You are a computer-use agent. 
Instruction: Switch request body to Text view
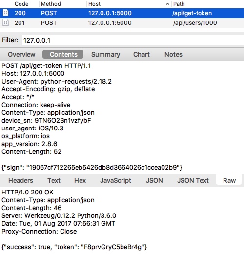[x=54, y=180]
